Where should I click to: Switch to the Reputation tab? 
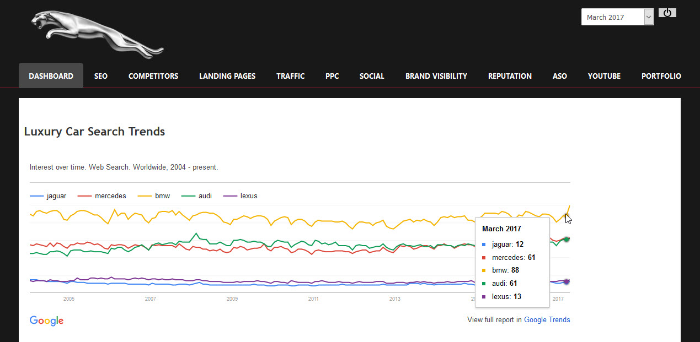pos(510,76)
